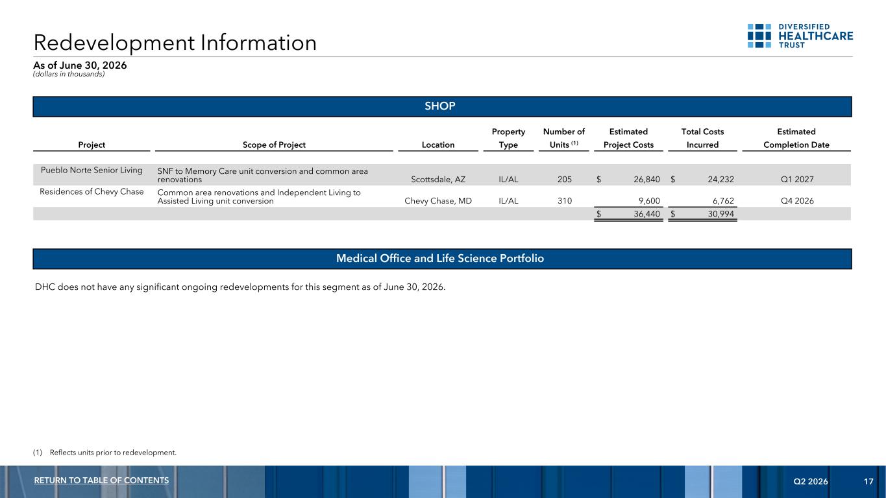The image size is (886, 498).
Task: Select the 6,762 costs incurred value
Action: (723, 201)
